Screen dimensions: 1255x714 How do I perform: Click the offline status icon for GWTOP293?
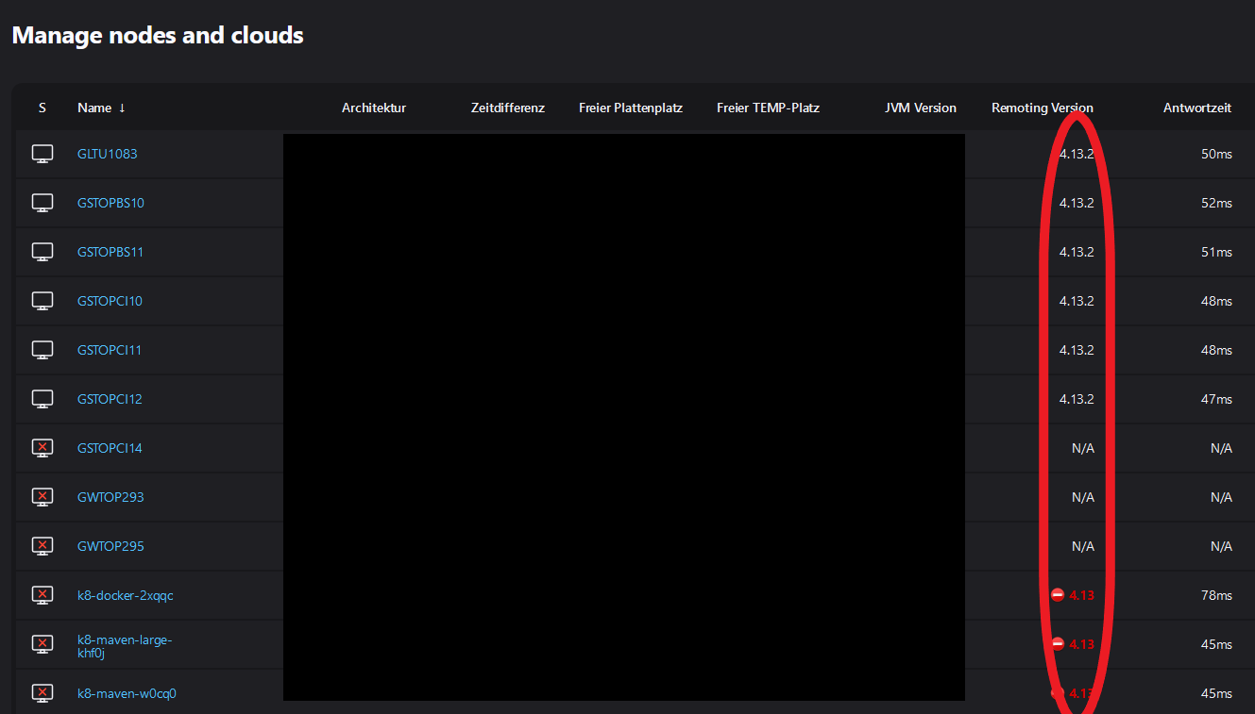click(42, 497)
